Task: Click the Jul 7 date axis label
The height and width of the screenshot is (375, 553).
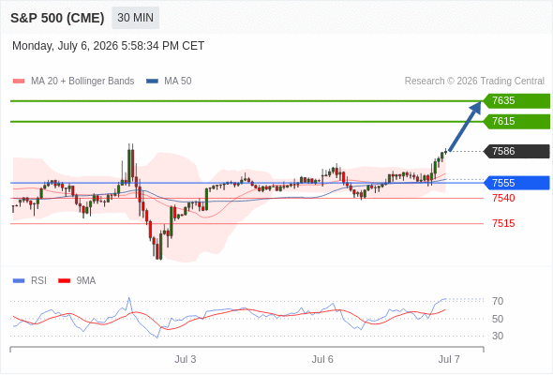Action: point(449,359)
